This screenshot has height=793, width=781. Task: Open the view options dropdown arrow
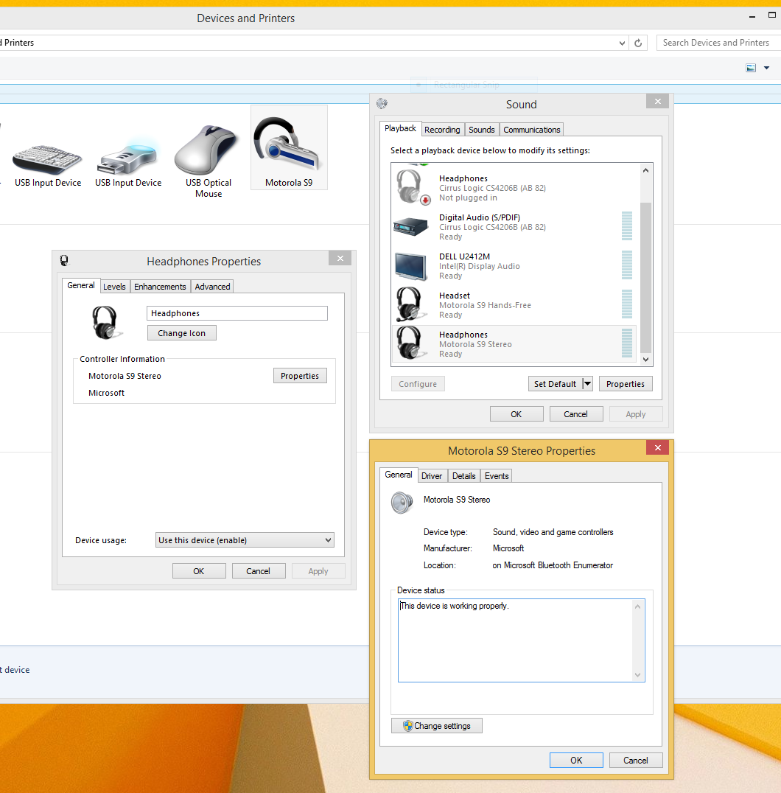pos(766,68)
